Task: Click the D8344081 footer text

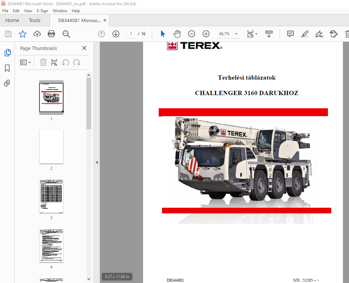Action: 175,280
